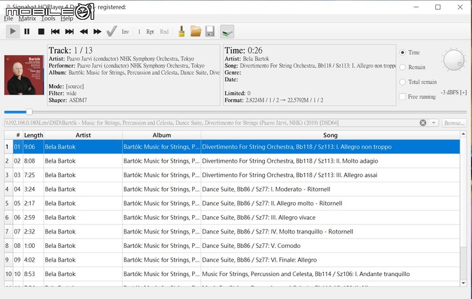Stop playback with the square button

(41, 31)
